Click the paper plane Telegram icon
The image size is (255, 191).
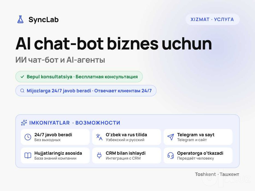point(171,137)
